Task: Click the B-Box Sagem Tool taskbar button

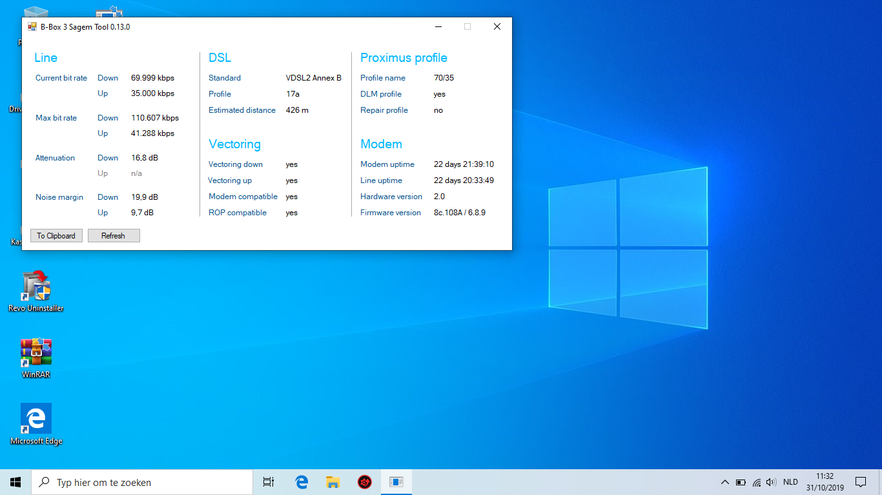Action: (396, 482)
